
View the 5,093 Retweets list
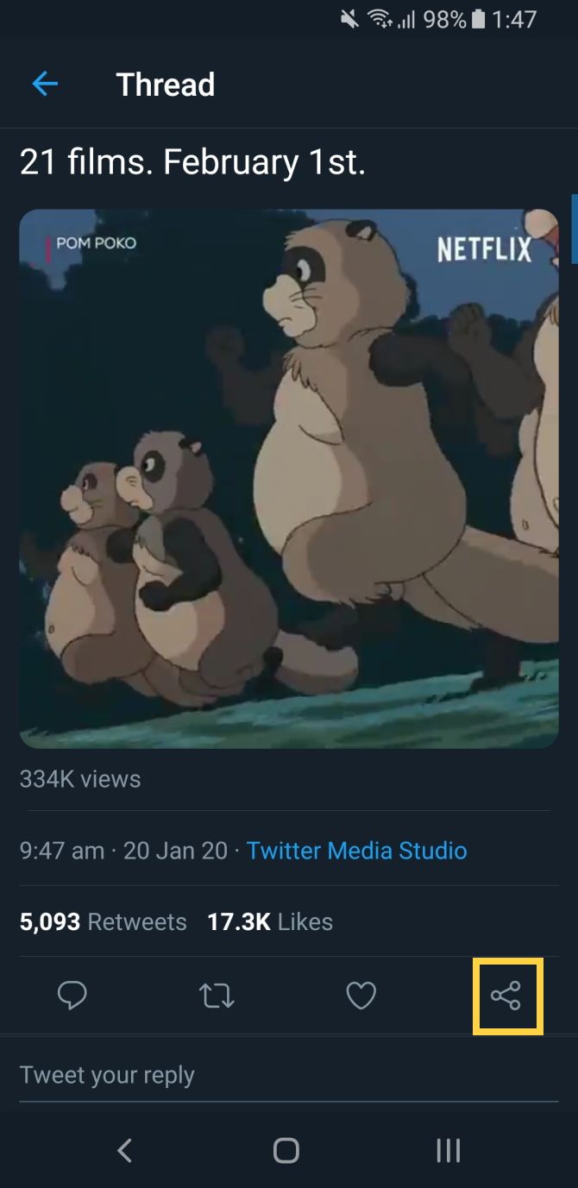(104, 921)
